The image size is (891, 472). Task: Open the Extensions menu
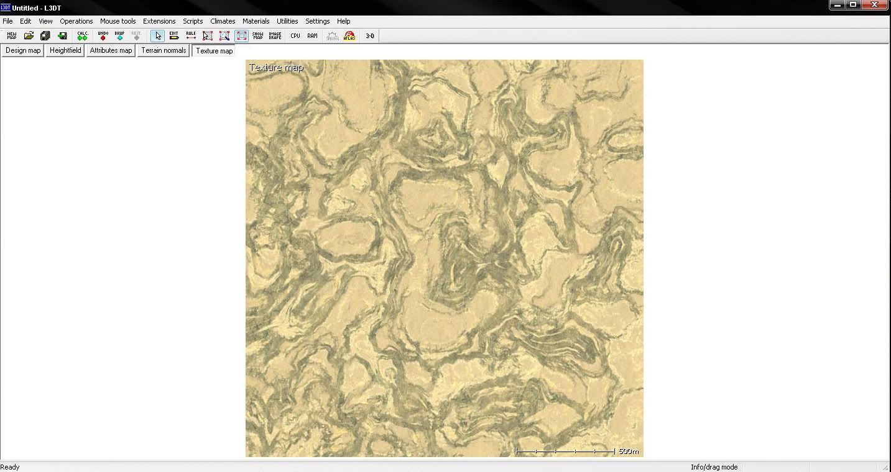pyautogui.click(x=159, y=21)
